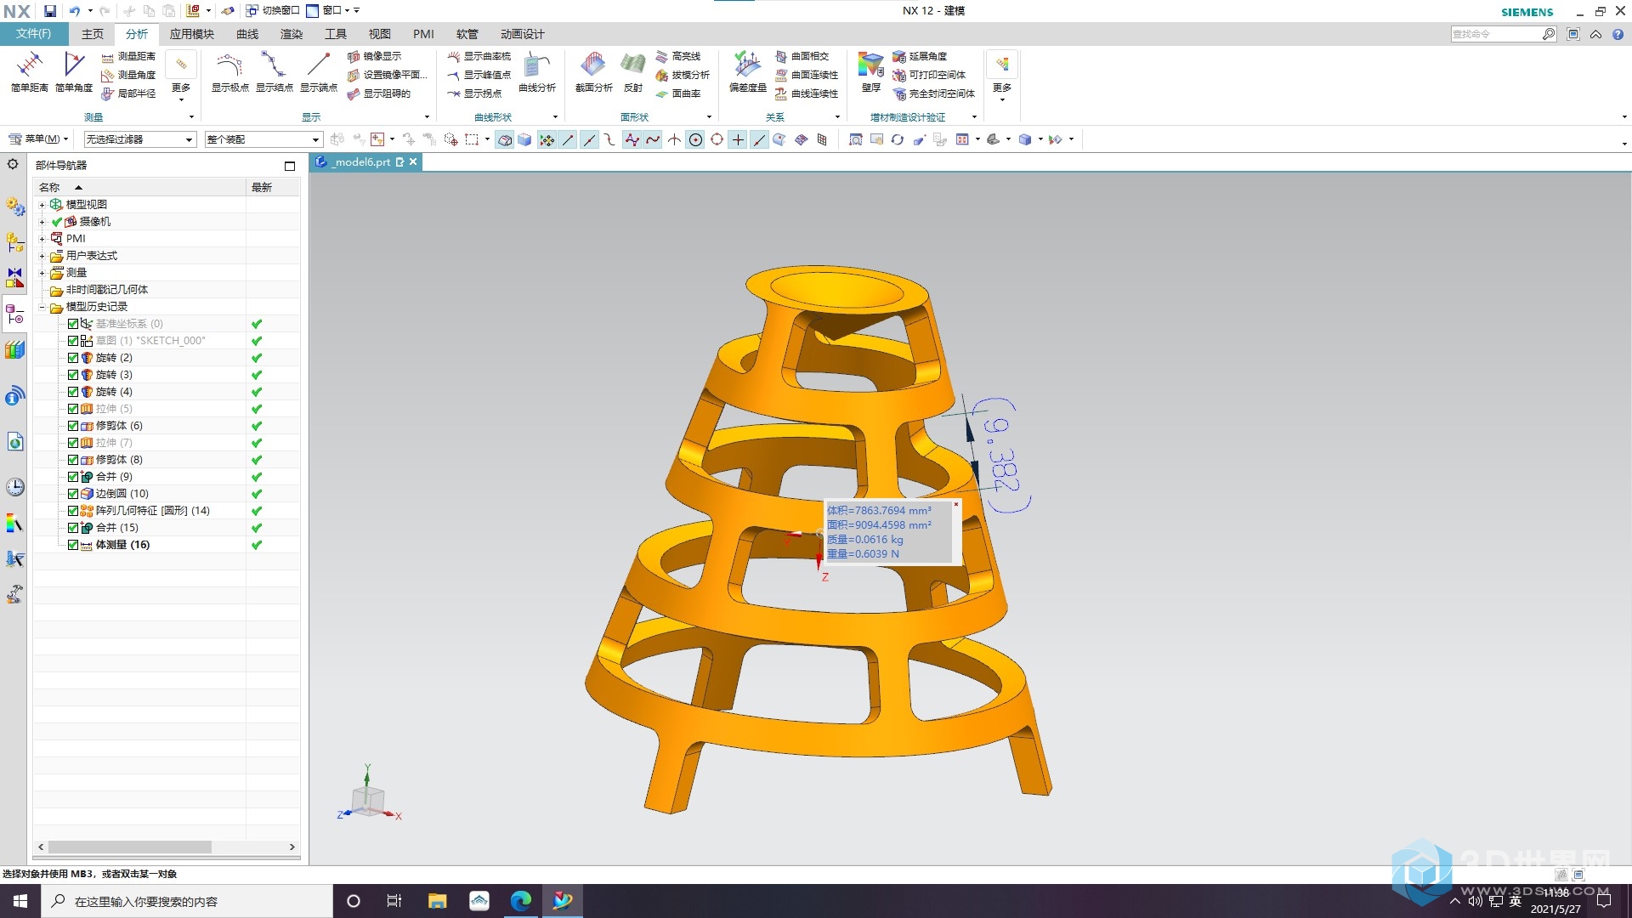This screenshot has height=918, width=1632.
Task: Collapse the 模型历史记录 tree node
Action: click(x=42, y=307)
